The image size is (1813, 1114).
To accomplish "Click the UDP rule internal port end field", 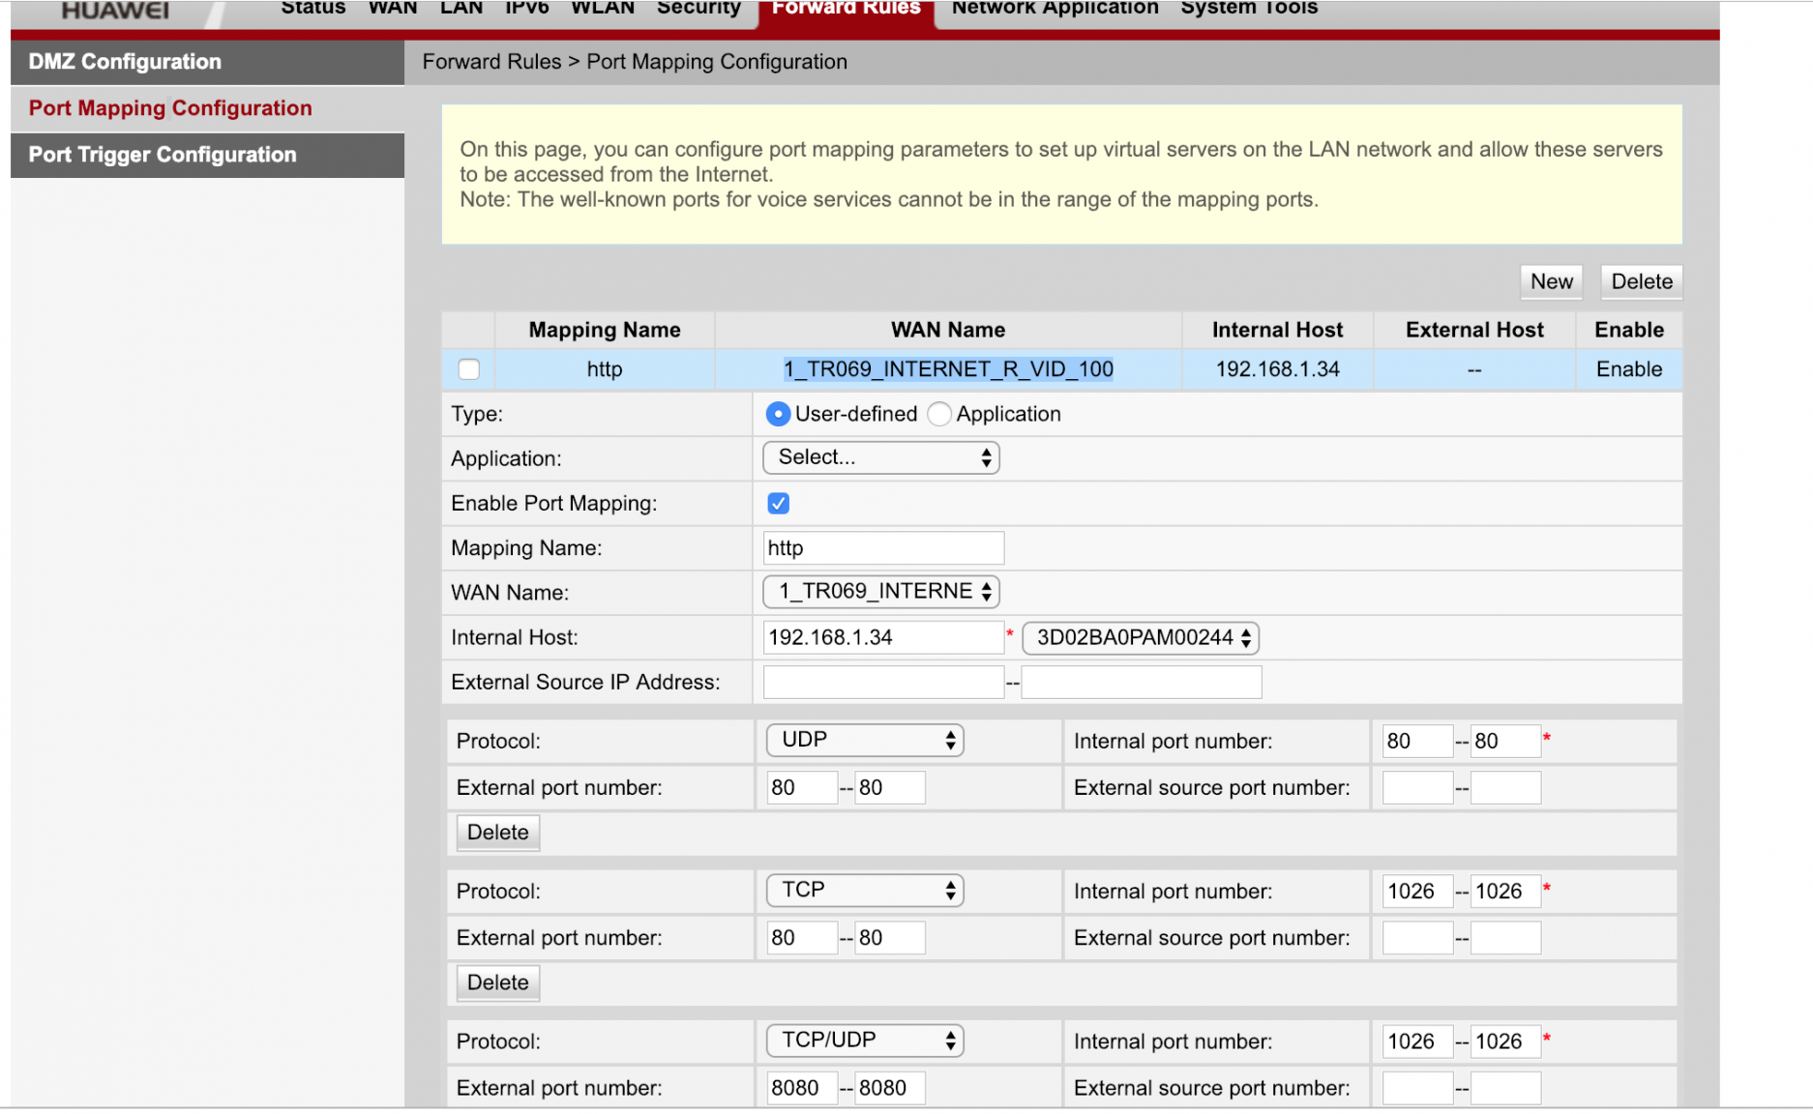I will (x=1505, y=741).
